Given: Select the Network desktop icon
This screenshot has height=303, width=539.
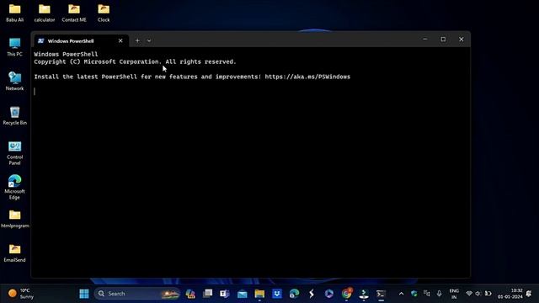Looking at the screenshot, I should [14, 81].
